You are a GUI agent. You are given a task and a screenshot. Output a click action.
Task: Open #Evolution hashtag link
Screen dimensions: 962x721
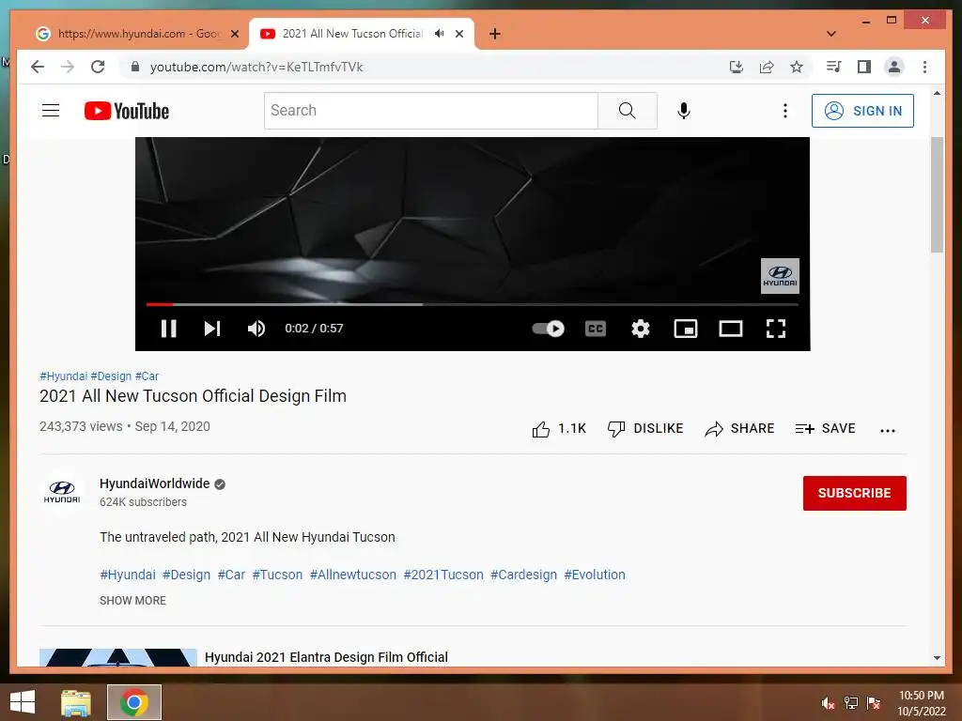pyautogui.click(x=595, y=575)
